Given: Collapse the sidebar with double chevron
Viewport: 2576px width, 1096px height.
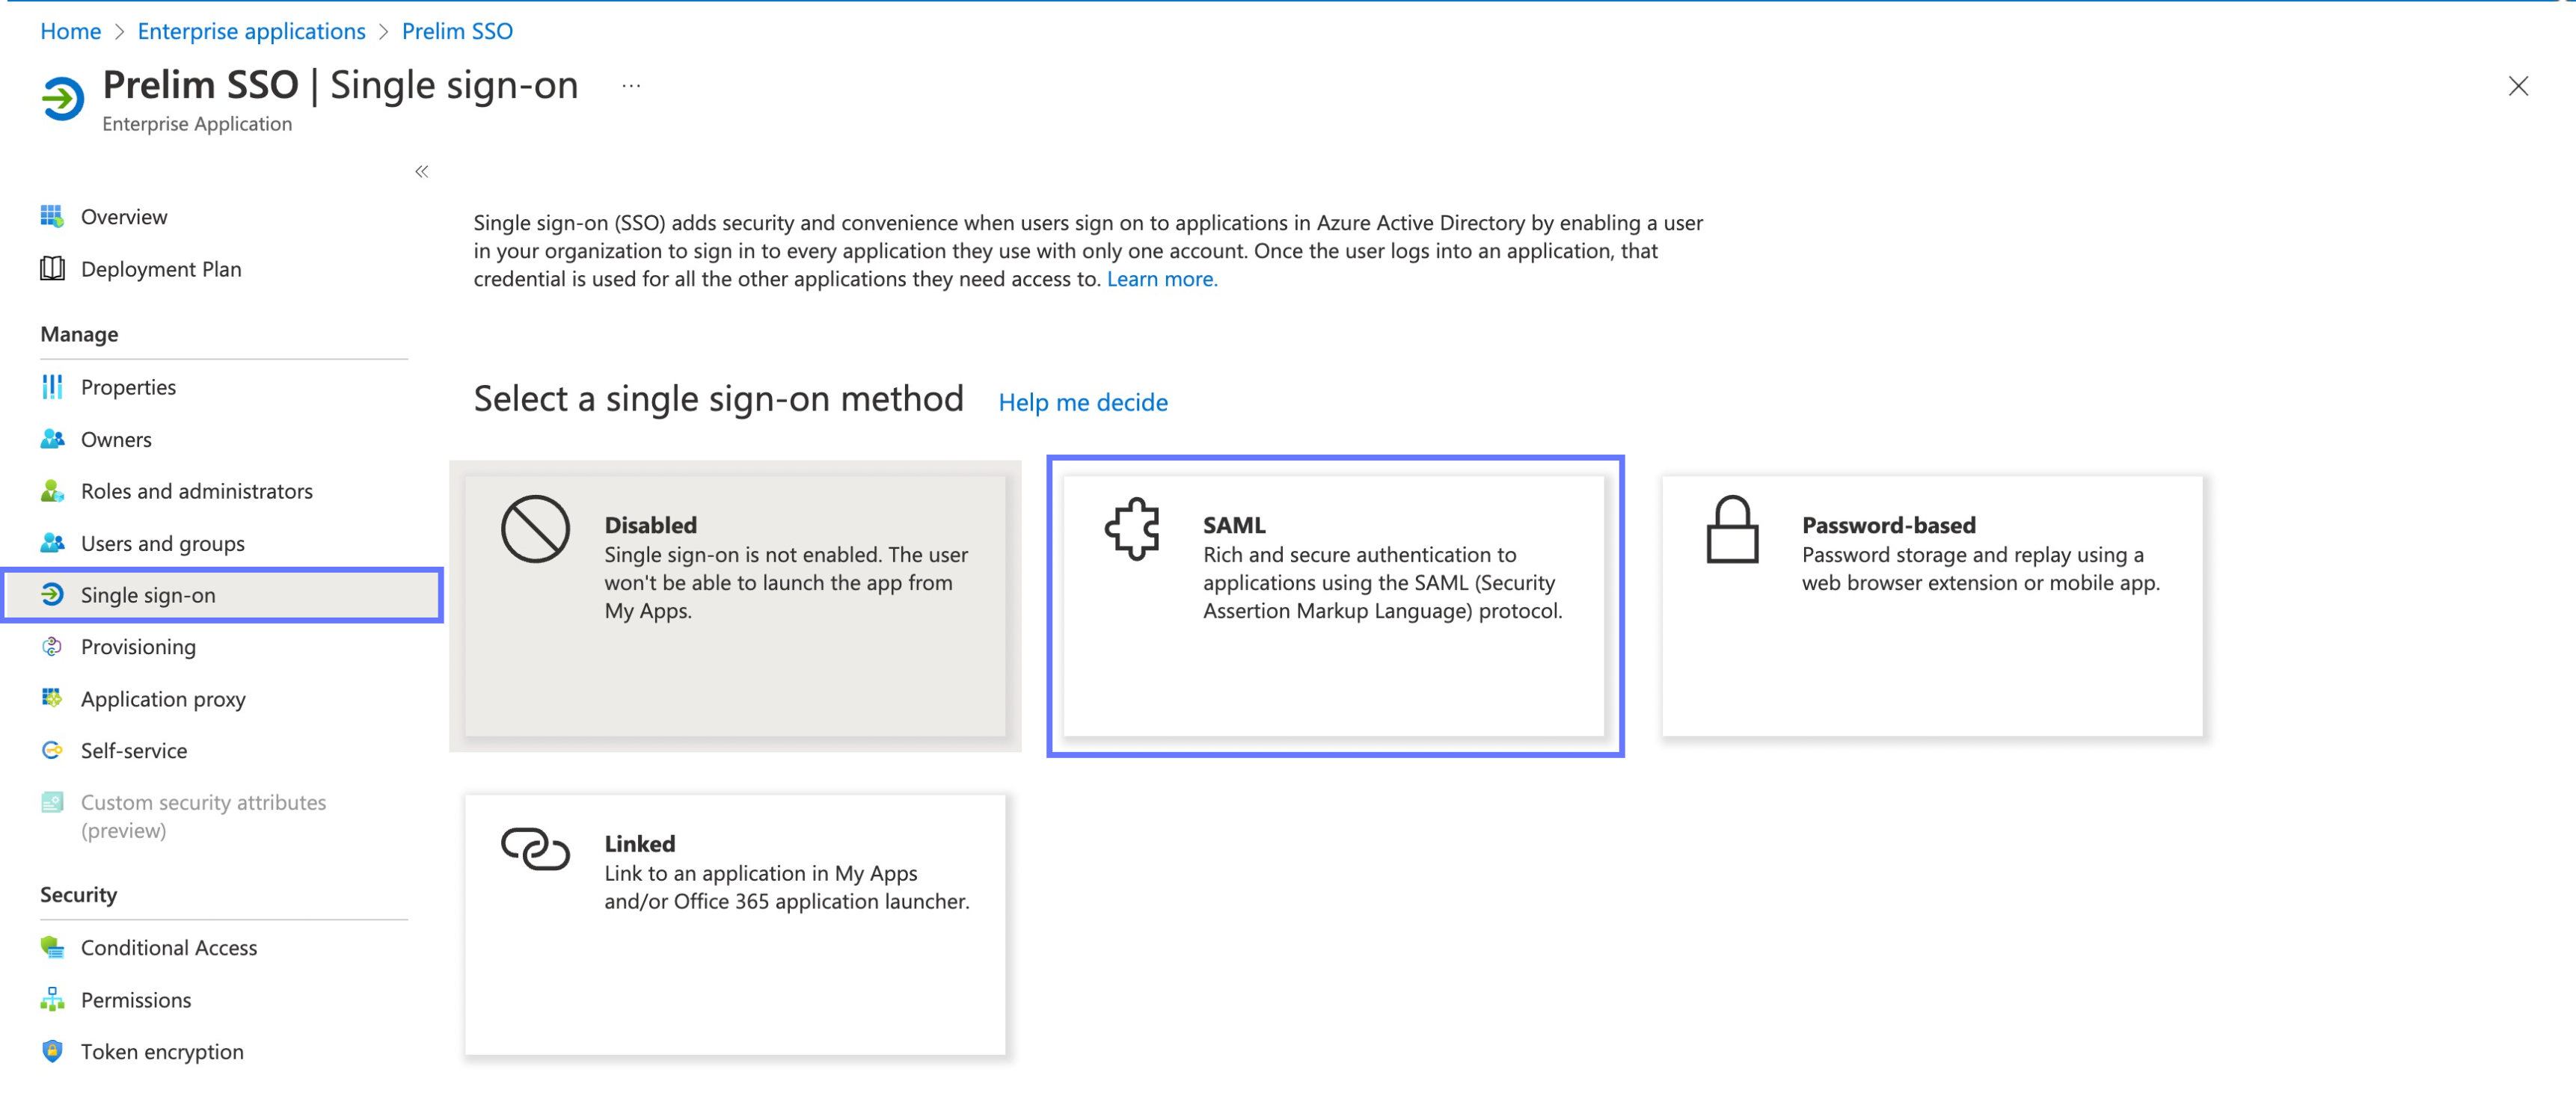Looking at the screenshot, I should tap(422, 171).
